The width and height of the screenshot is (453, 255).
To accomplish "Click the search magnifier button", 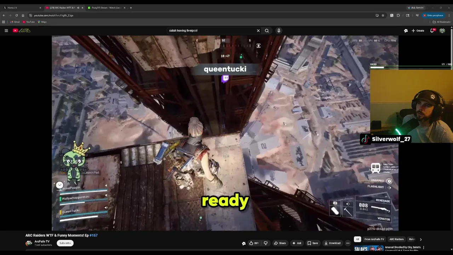I will [x=267, y=30].
